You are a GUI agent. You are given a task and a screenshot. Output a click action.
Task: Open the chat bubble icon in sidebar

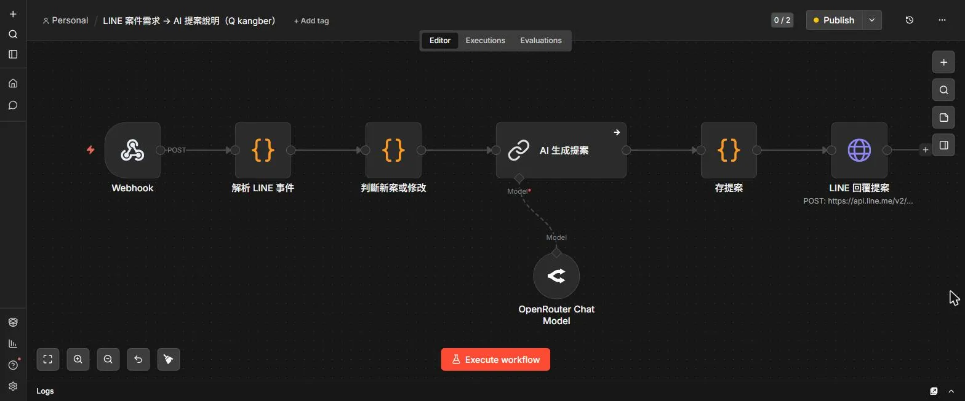tap(13, 105)
